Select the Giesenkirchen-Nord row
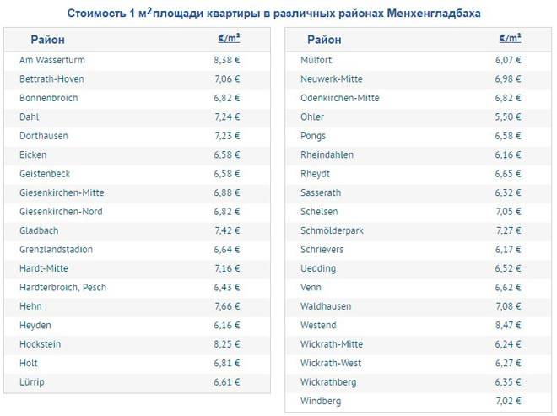The width and height of the screenshot is (557, 416). 137,212
